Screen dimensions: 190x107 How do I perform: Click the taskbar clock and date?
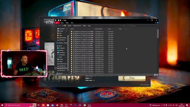(181, 105)
